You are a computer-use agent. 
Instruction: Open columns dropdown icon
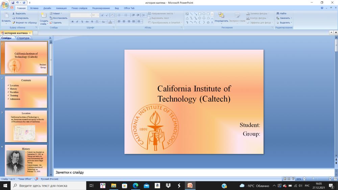pos(140,21)
